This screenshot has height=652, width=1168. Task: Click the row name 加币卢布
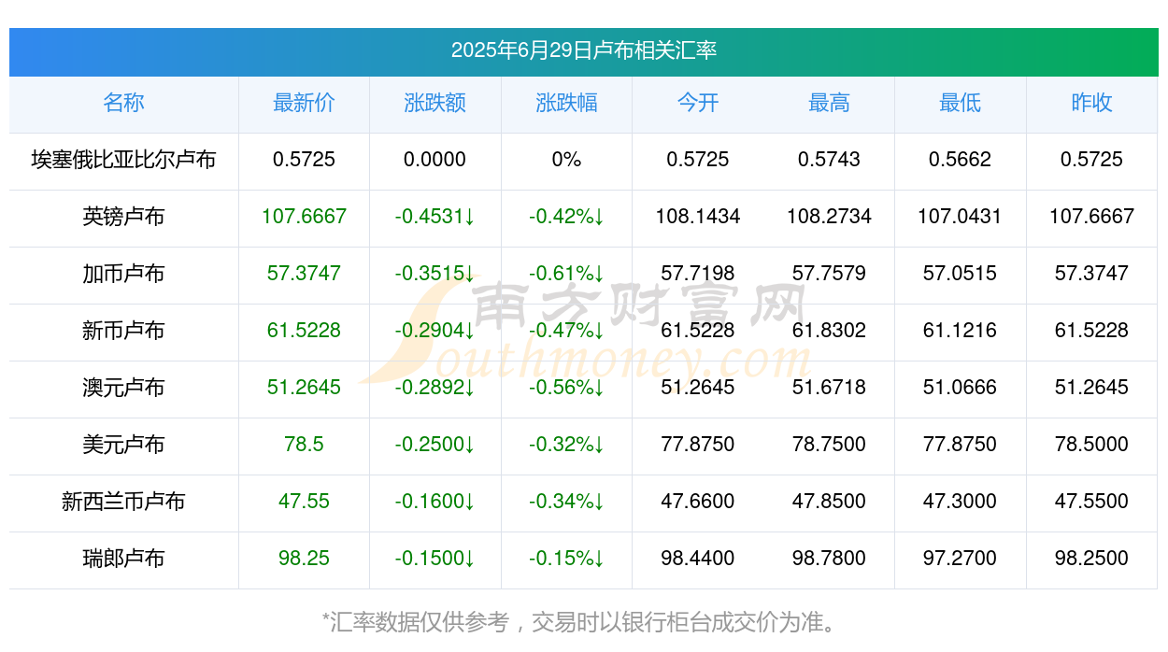coord(123,274)
